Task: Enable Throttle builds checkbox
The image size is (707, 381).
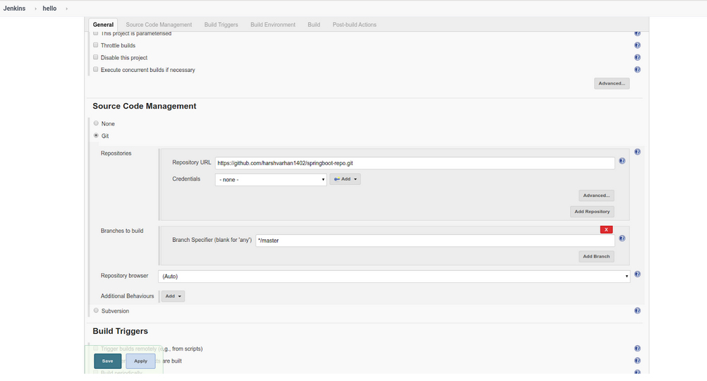Action: click(x=96, y=45)
